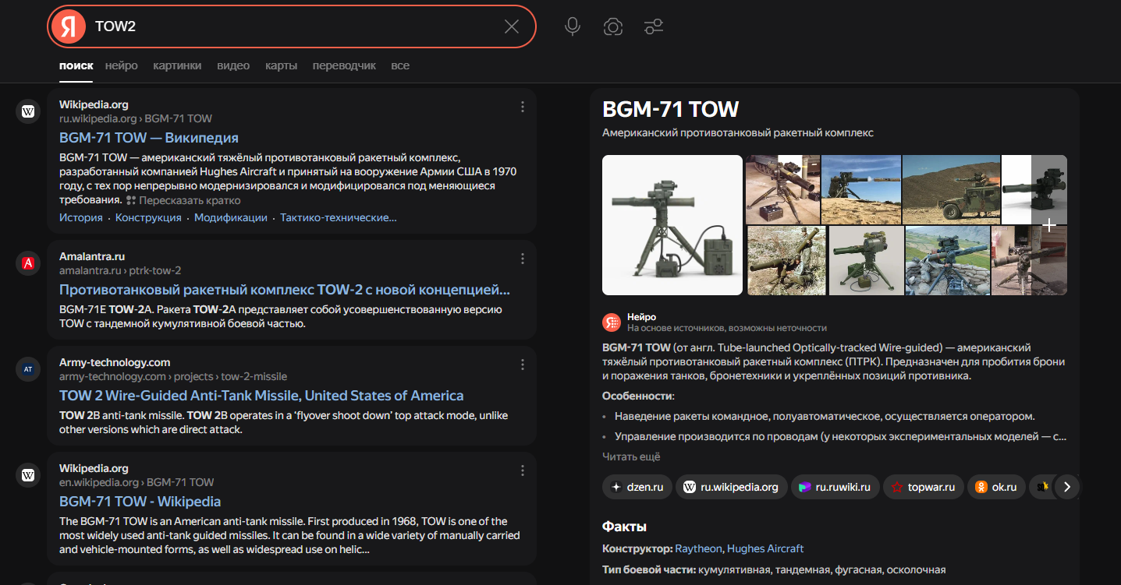
Task: Follow the Hughes Aircraft constructor link
Action: tap(765, 548)
